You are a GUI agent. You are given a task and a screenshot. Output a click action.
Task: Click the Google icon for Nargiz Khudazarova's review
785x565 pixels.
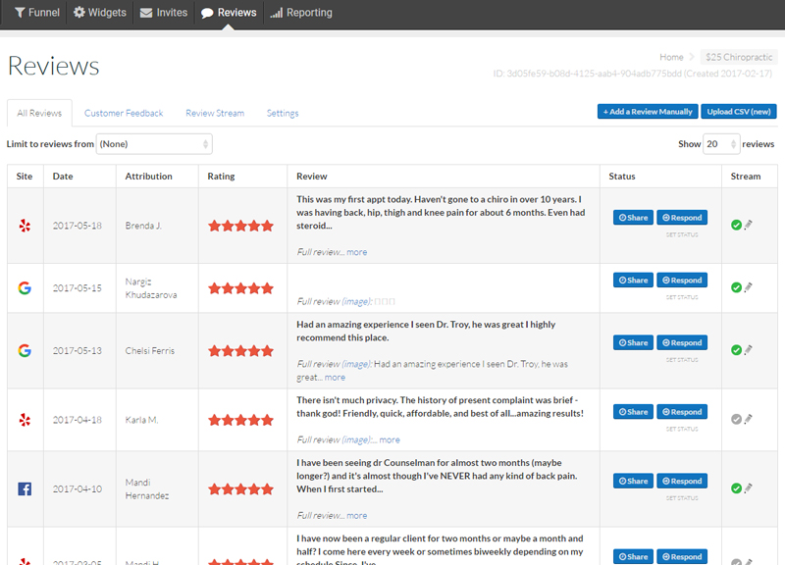pos(25,287)
